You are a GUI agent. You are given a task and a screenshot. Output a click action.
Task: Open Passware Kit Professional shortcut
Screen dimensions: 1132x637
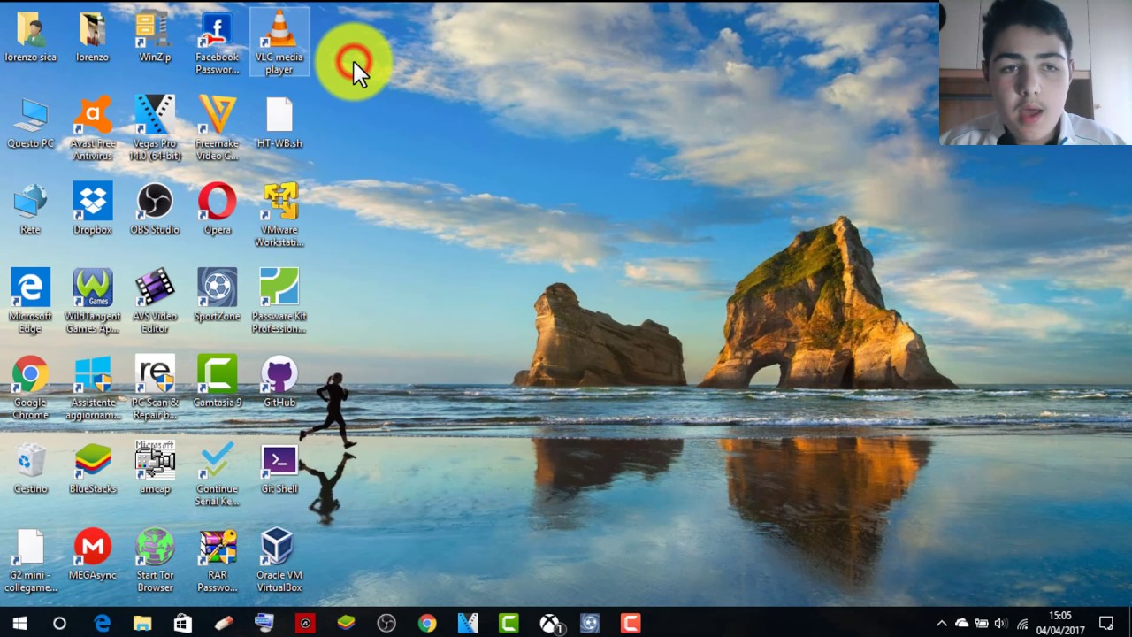click(x=279, y=302)
